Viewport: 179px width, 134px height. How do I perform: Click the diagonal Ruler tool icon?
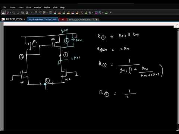[x=82, y=13]
